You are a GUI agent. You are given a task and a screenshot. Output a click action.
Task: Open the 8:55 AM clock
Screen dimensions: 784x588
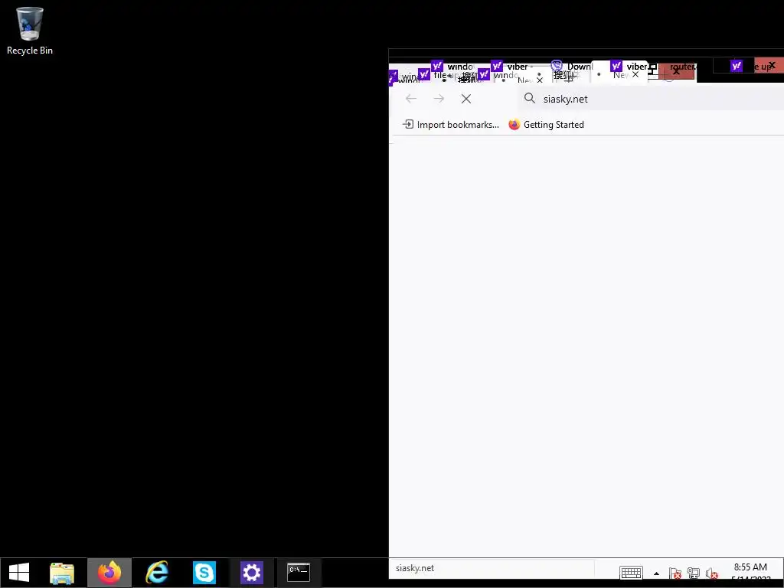point(750,567)
